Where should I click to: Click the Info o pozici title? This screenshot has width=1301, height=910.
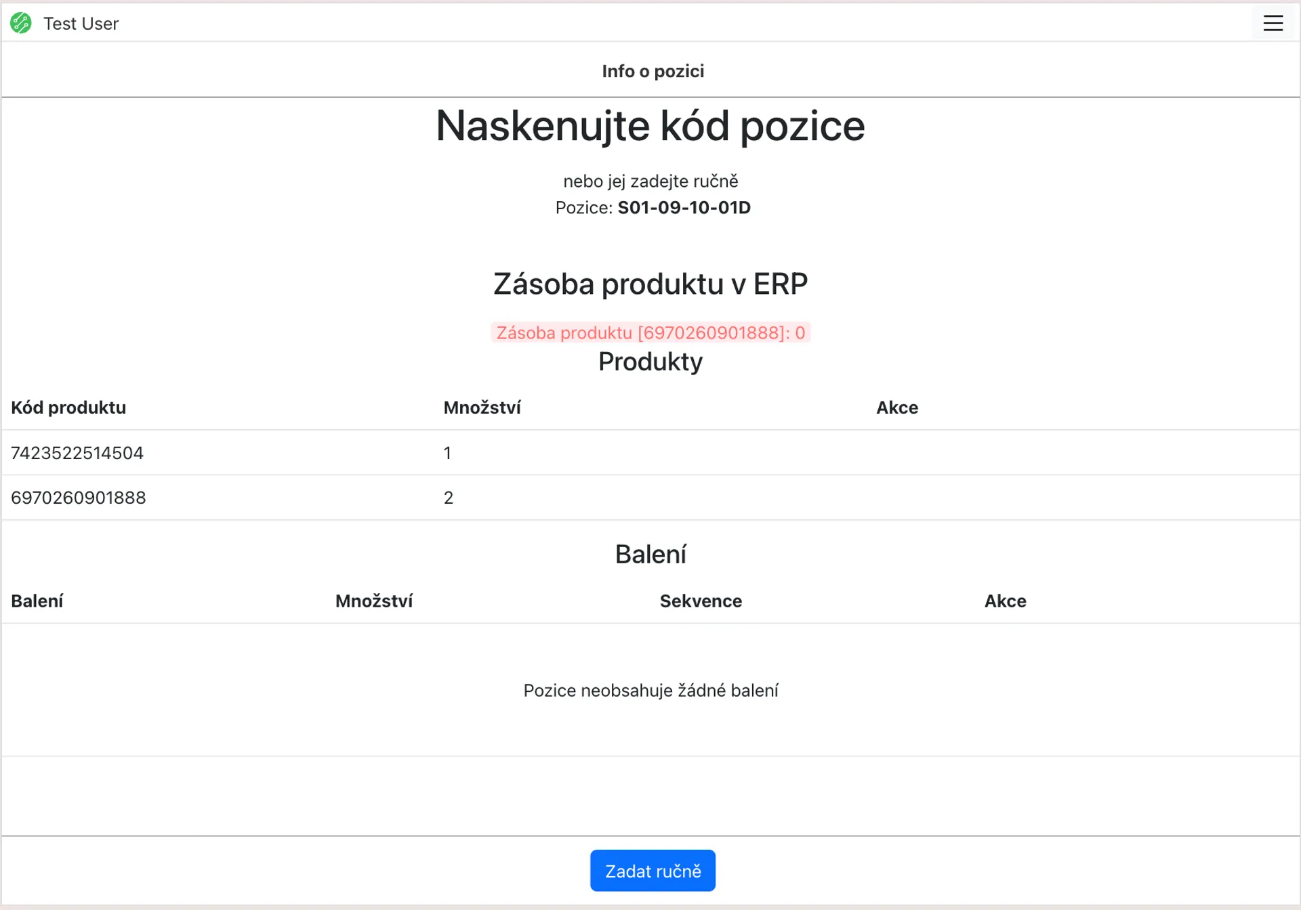653,71
